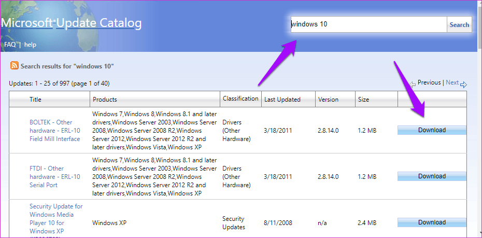Open the Microsoft Update Catalog home link
482x238 pixels.
click(x=71, y=23)
